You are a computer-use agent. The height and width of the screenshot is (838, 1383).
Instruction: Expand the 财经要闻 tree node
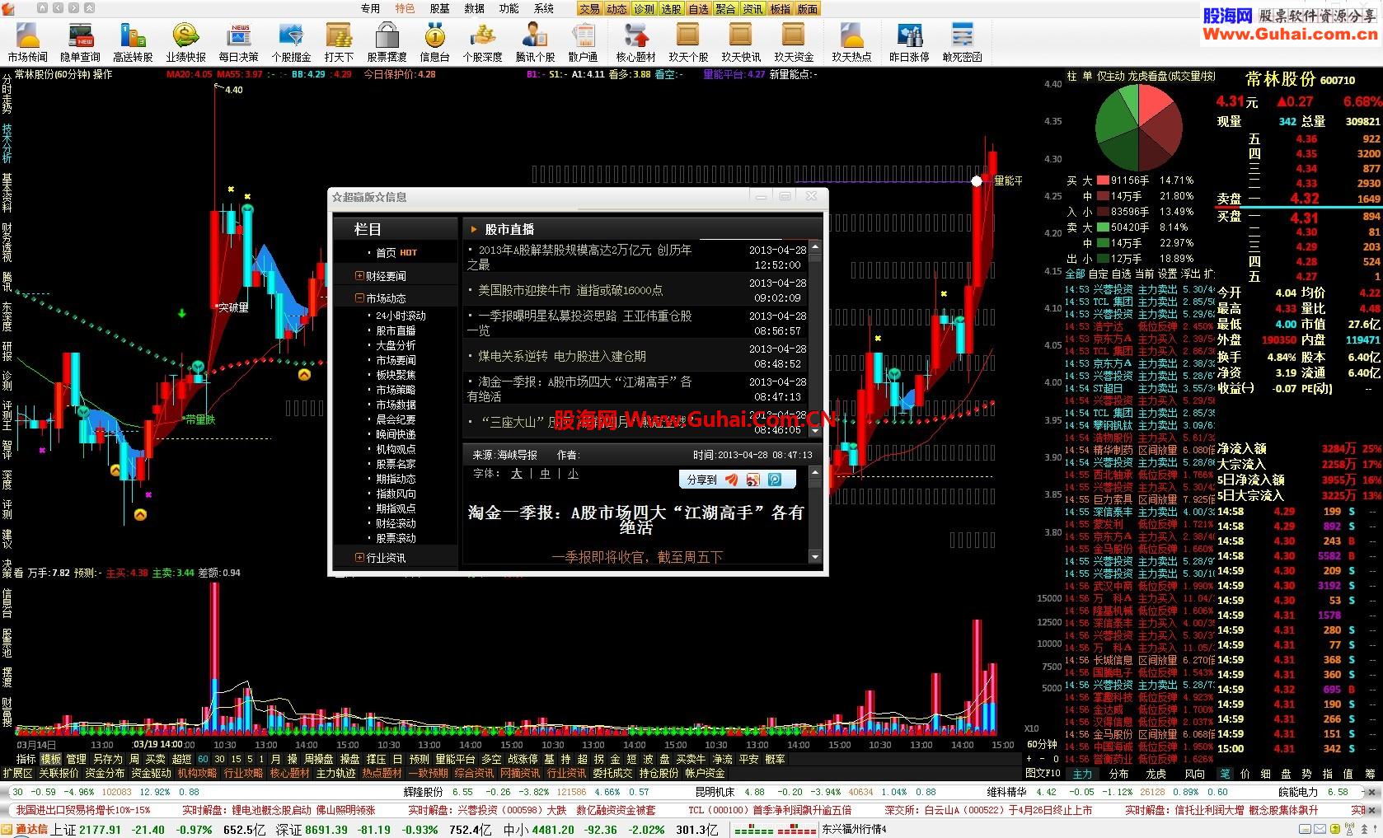pos(359,276)
